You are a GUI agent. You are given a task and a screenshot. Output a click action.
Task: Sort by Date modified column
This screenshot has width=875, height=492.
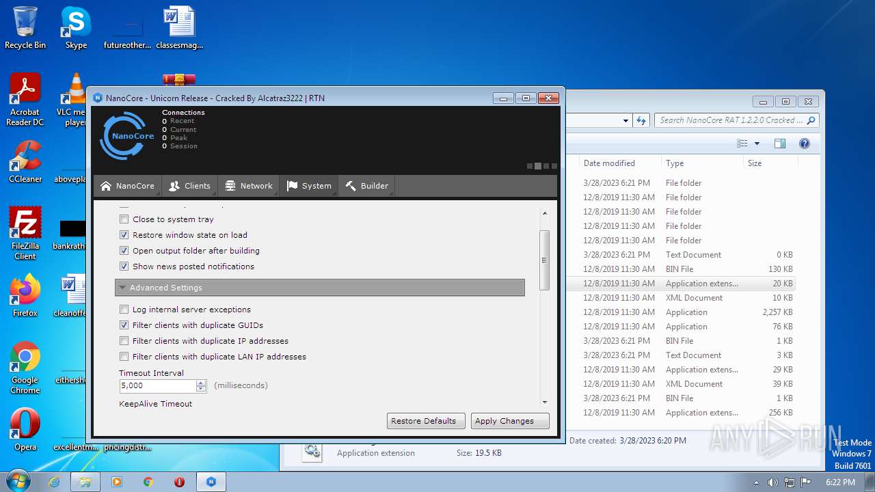click(x=620, y=163)
